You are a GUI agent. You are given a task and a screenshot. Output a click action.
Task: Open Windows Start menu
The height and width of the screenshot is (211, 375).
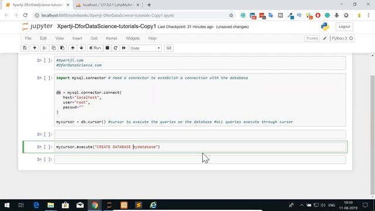click(6, 205)
